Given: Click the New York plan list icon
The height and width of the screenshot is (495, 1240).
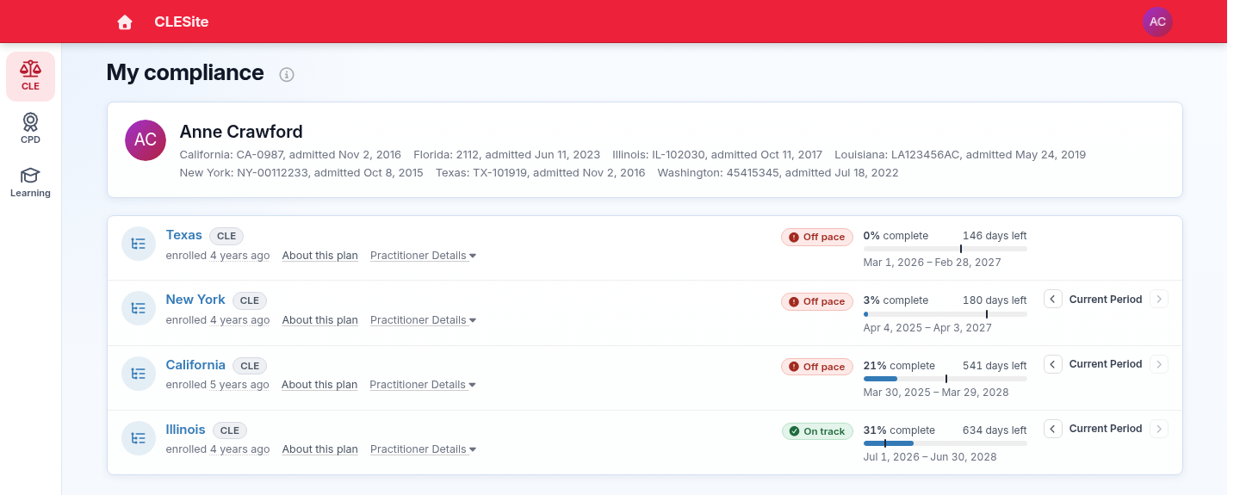Looking at the screenshot, I should [x=139, y=308].
